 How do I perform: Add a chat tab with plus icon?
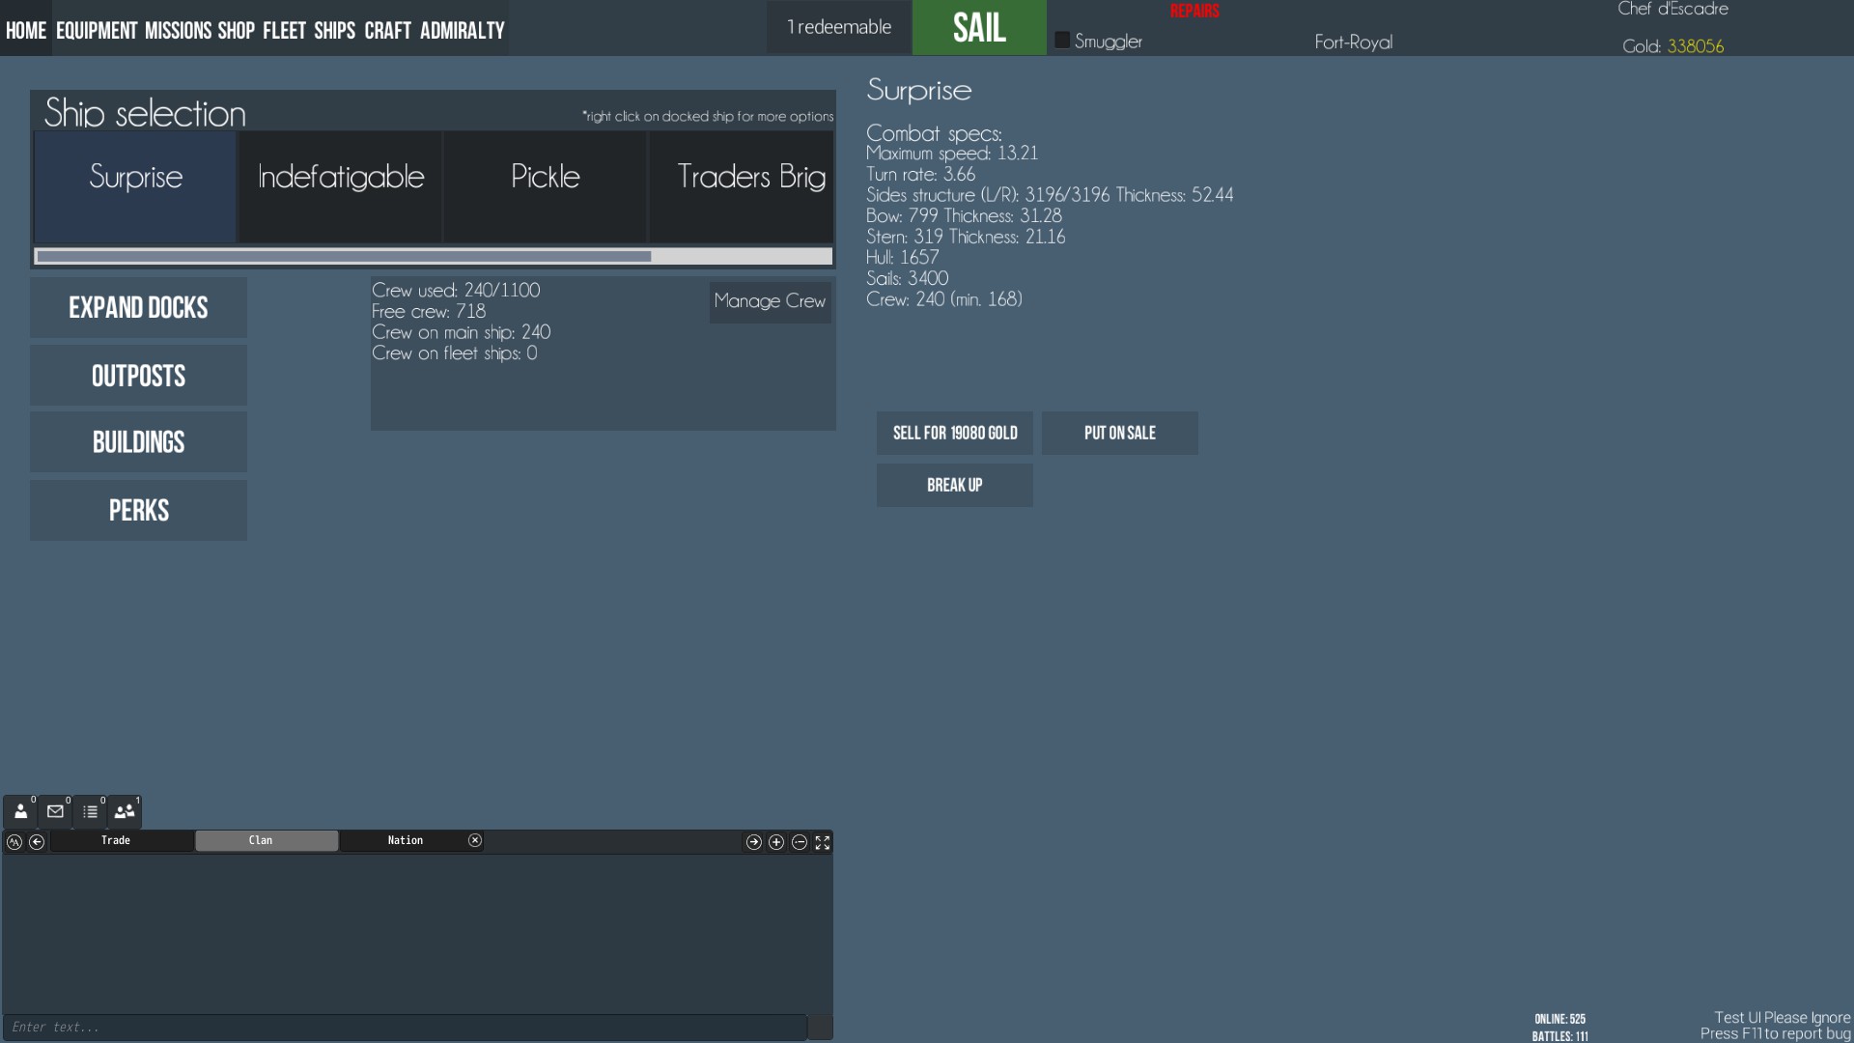776,842
